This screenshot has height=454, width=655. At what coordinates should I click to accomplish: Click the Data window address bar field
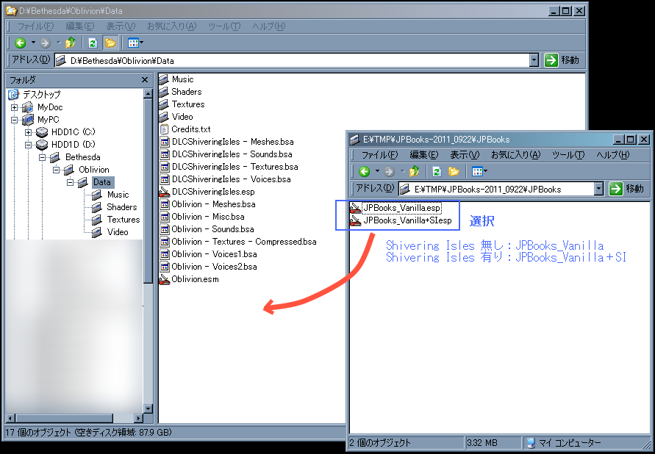[294, 60]
